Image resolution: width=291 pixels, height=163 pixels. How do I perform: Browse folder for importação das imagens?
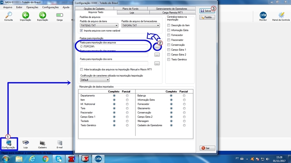coord(157,55)
